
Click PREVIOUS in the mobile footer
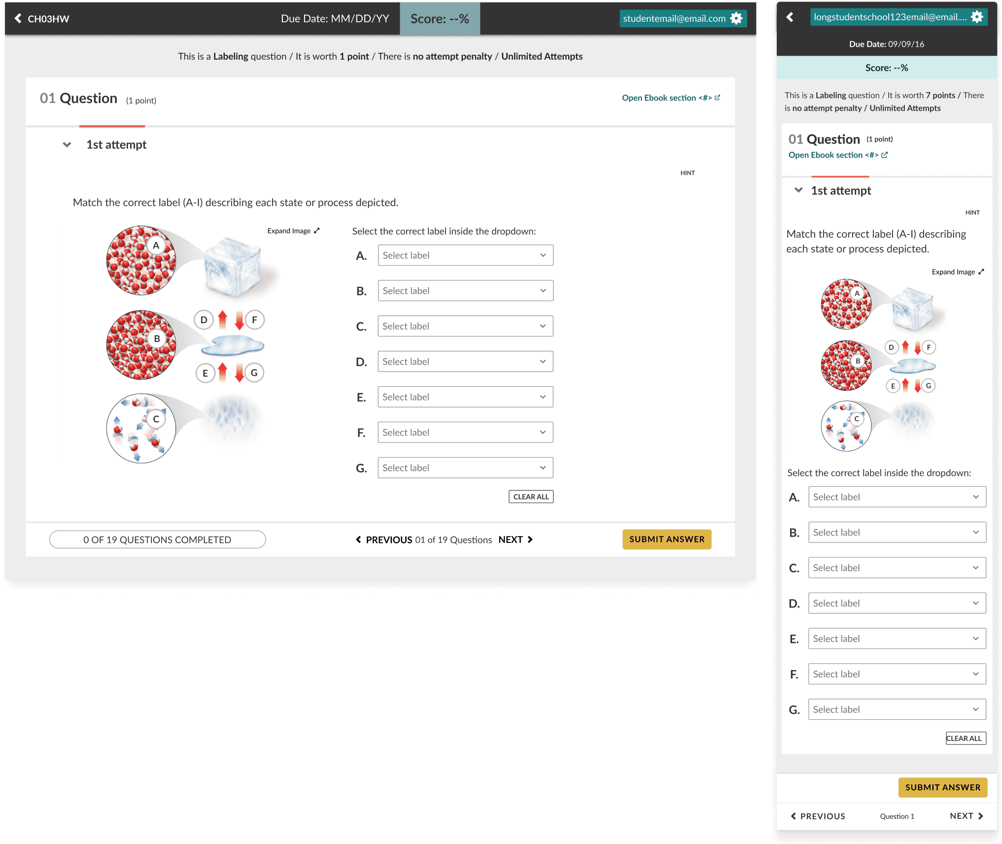[x=818, y=816]
